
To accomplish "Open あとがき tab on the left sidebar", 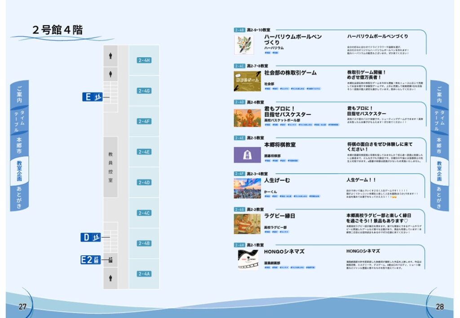I will click(x=19, y=196).
